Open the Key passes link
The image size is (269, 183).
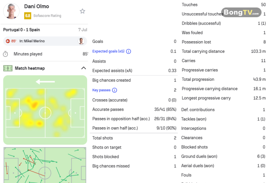click(x=101, y=90)
